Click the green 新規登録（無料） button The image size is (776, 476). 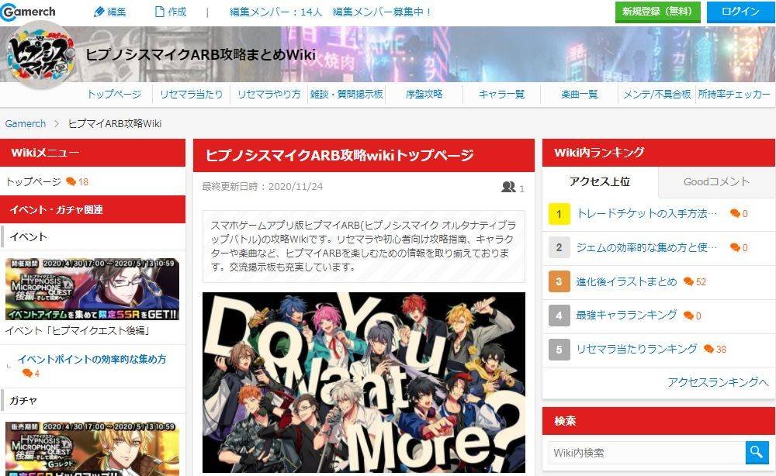pos(658,12)
